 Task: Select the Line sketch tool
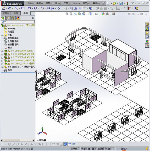(x=16, y=8)
